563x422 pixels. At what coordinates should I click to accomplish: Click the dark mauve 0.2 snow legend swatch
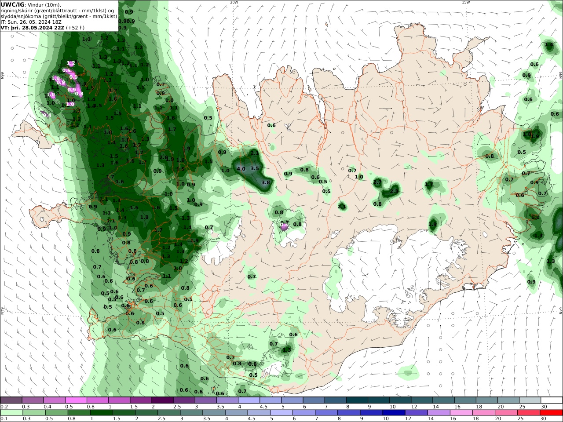[11, 400]
